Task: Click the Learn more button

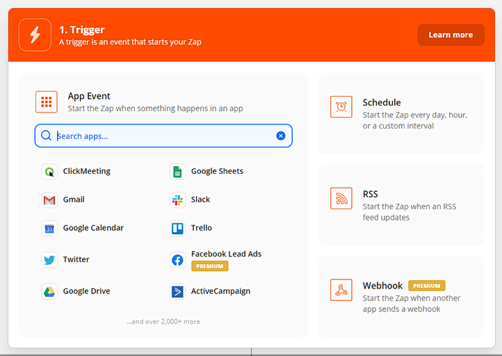Action: click(x=451, y=35)
